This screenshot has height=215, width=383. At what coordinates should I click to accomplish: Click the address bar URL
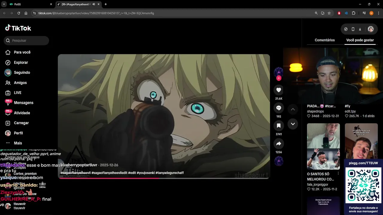(x=96, y=13)
